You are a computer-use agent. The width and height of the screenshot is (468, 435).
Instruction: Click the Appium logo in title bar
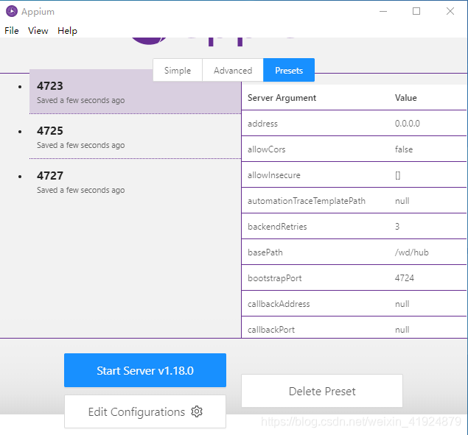tap(12, 11)
